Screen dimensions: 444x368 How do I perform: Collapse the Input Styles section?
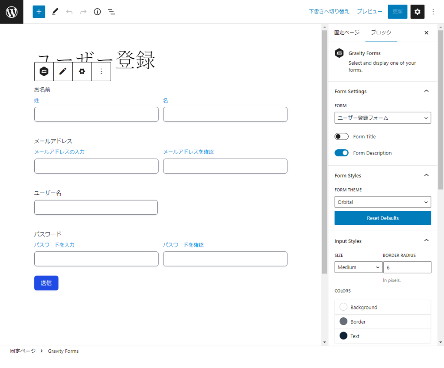coord(426,241)
